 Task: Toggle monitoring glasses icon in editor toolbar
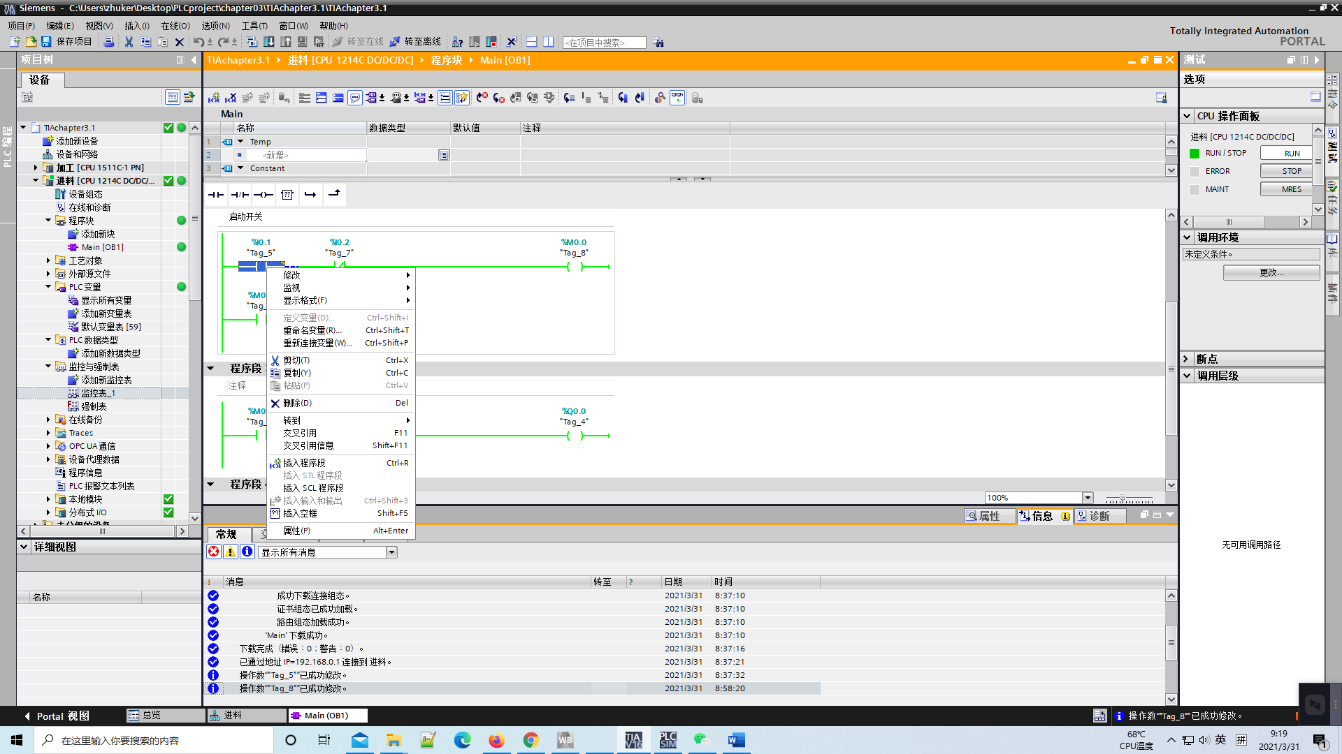[677, 98]
